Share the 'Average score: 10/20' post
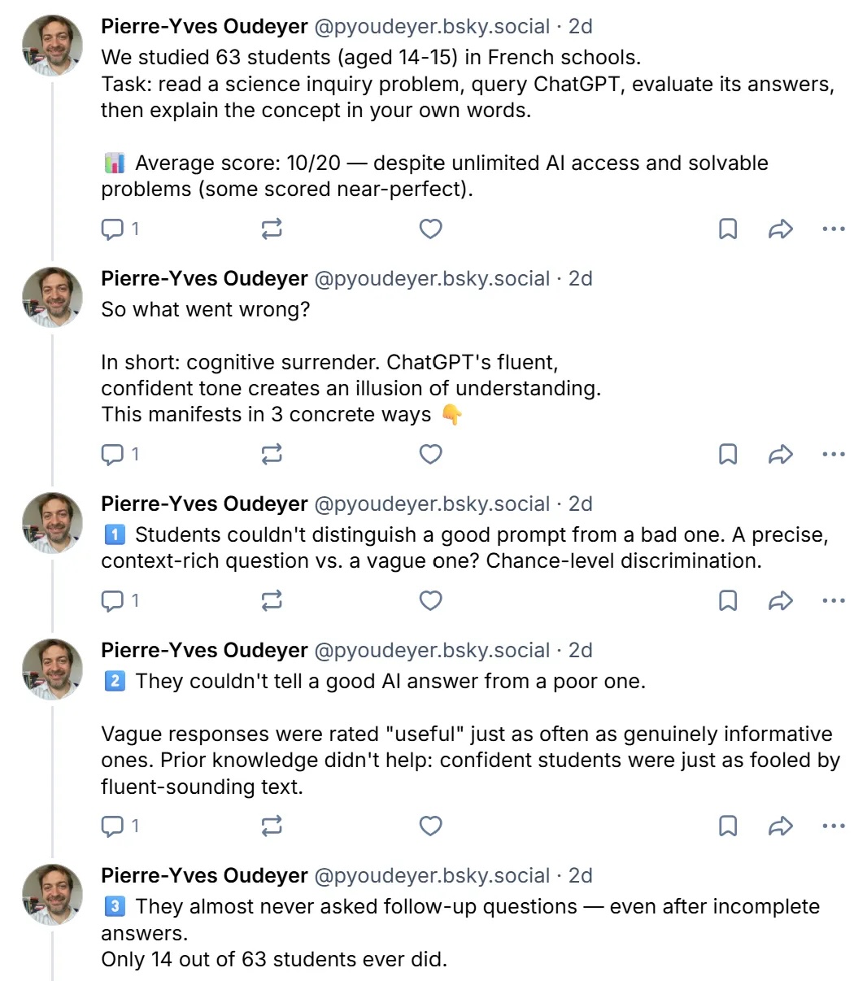 [x=781, y=229]
